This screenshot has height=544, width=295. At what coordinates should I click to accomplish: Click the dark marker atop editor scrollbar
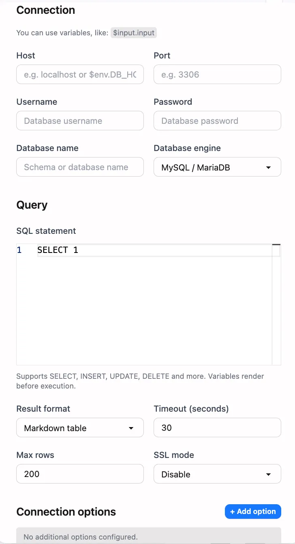[x=276, y=245]
